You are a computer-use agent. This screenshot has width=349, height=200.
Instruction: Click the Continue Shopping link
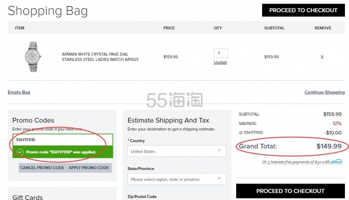[x=325, y=92]
